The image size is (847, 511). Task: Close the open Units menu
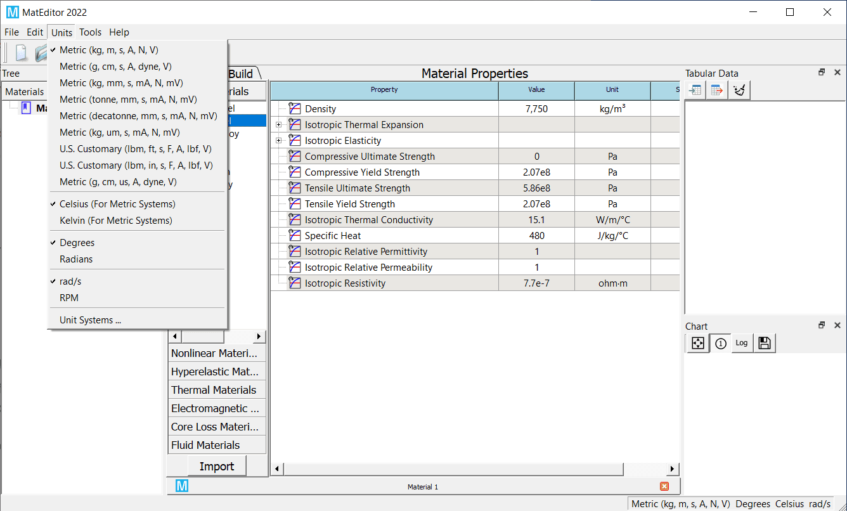click(61, 32)
